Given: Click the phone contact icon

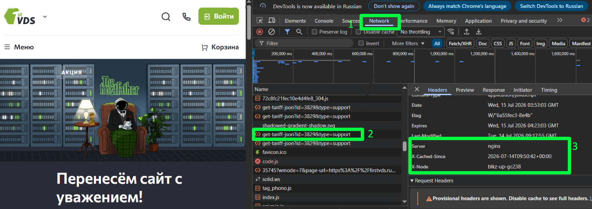Looking at the screenshot, I should click(186, 17).
